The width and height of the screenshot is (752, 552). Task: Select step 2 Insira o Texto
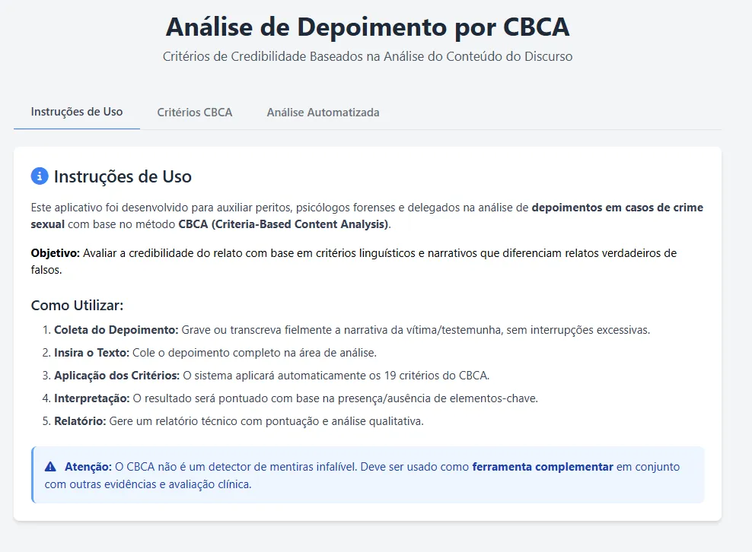point(91,353)
